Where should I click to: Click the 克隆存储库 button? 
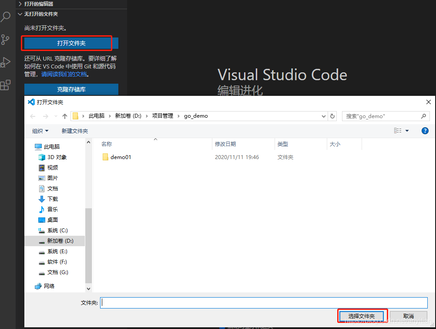(x=71, y=89)
